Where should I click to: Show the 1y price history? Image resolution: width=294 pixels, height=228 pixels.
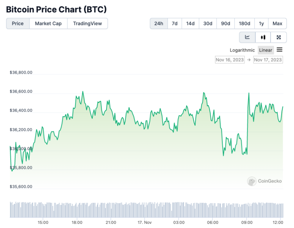261,24
